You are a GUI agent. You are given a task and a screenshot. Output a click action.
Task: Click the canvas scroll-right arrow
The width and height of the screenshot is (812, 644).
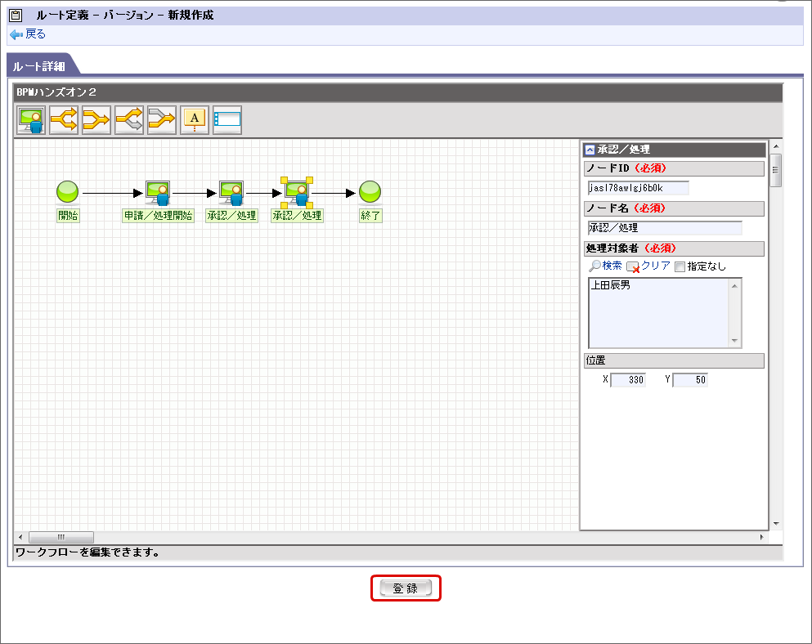click(762, 538)
